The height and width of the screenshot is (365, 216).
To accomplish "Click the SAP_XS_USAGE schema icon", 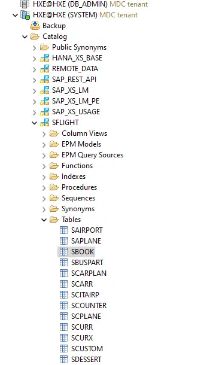I will click(44, 112).
